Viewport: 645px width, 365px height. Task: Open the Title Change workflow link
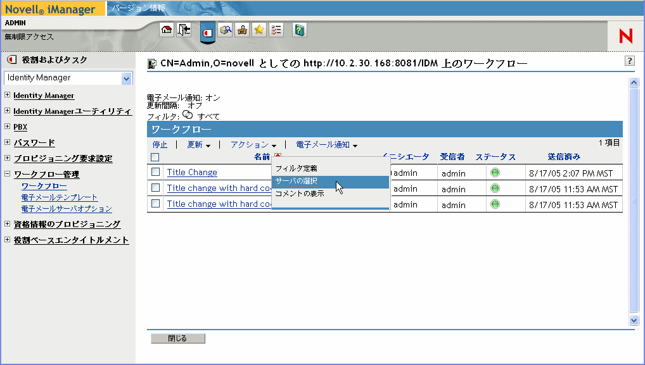(x=192, y=172)
